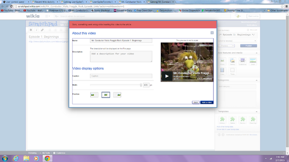
Task: Open the click to browse dropdown
Action: point(237,41)
